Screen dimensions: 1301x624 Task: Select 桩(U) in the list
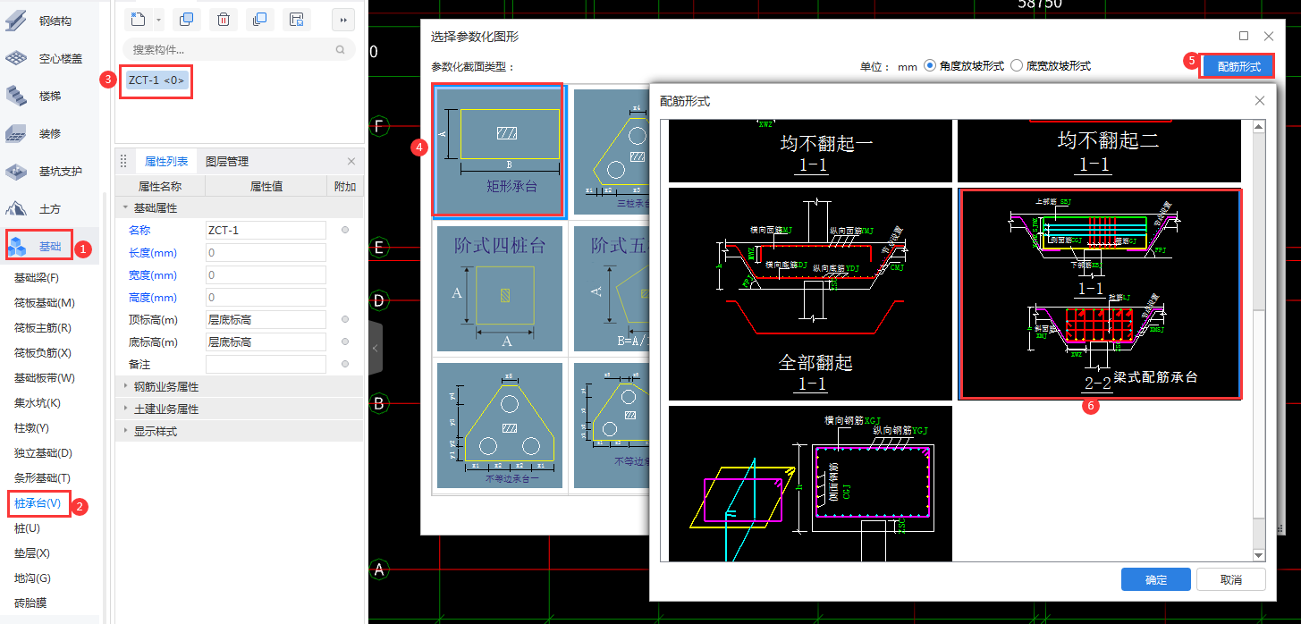click(x=28, y=528)
